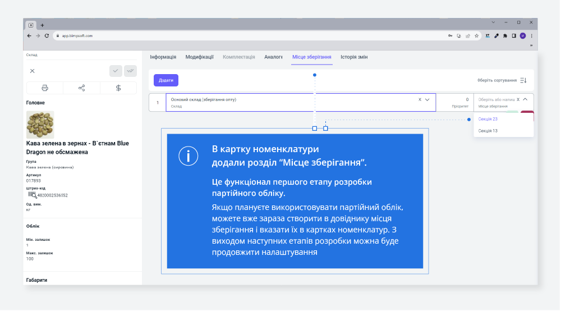Close the product card with X icon
The width and height of the screenshot is (561, 311).
coord(33,71)
